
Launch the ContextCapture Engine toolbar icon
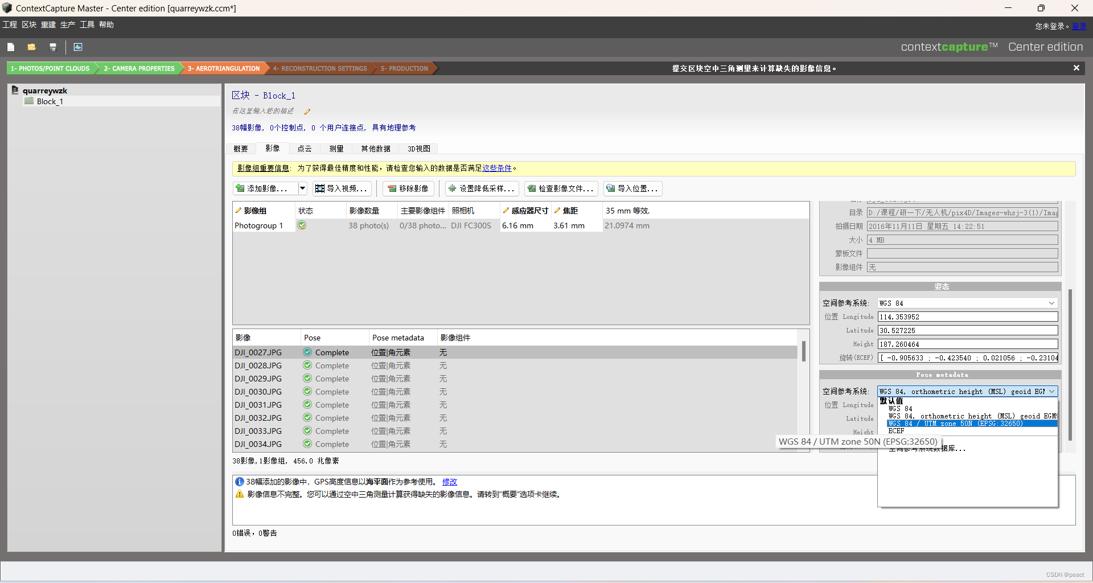click(x=77, y=47)
